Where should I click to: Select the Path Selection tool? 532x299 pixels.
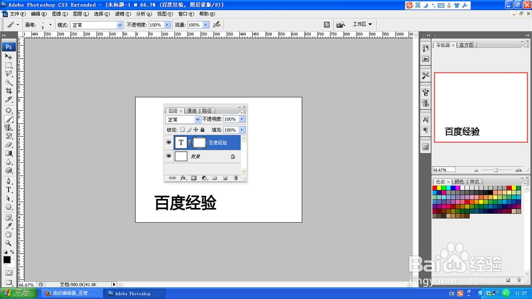[9, 198]
